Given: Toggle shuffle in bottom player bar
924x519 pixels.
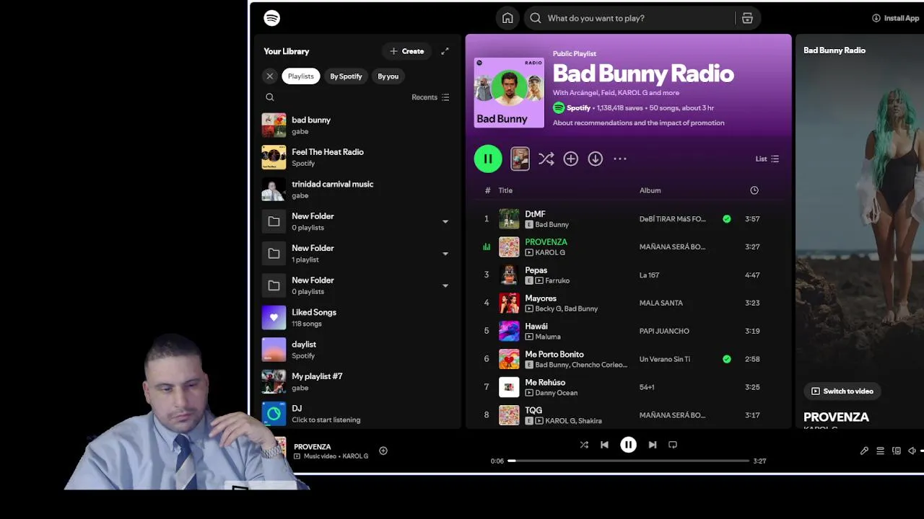Looking at the screenshot, I should coord(584,445).
